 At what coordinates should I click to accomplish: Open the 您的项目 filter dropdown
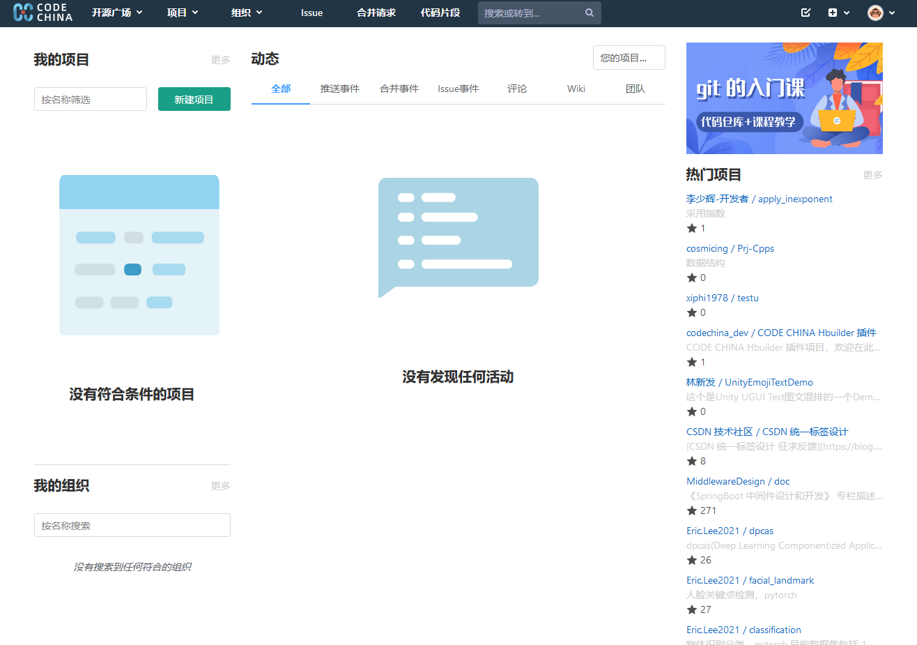629,58
